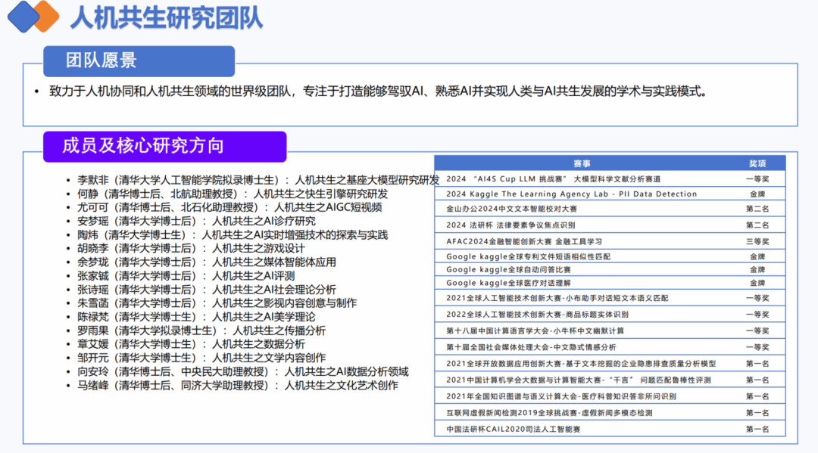Click the award "三等奖" in the AFAC2024 row
The height and width of the screenshot is (453, 818).
click(757, 241)
